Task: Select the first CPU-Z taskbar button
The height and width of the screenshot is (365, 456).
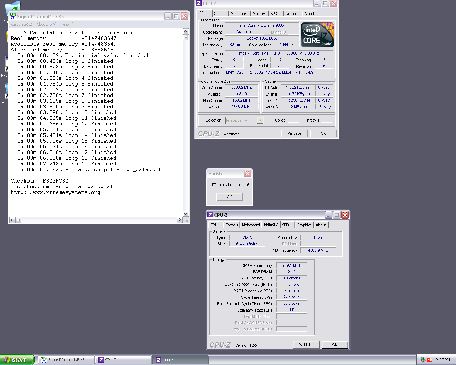Action: [124, 360]
